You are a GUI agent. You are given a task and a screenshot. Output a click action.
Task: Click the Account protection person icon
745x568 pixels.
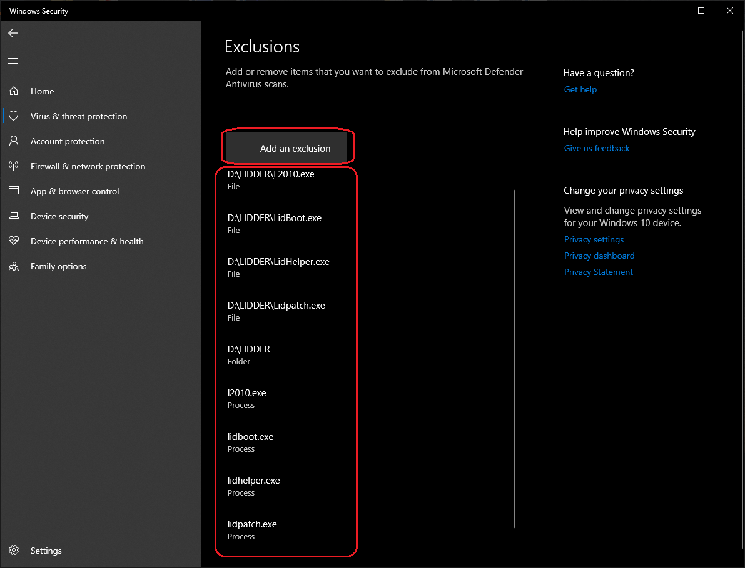(x=14, y=141)
